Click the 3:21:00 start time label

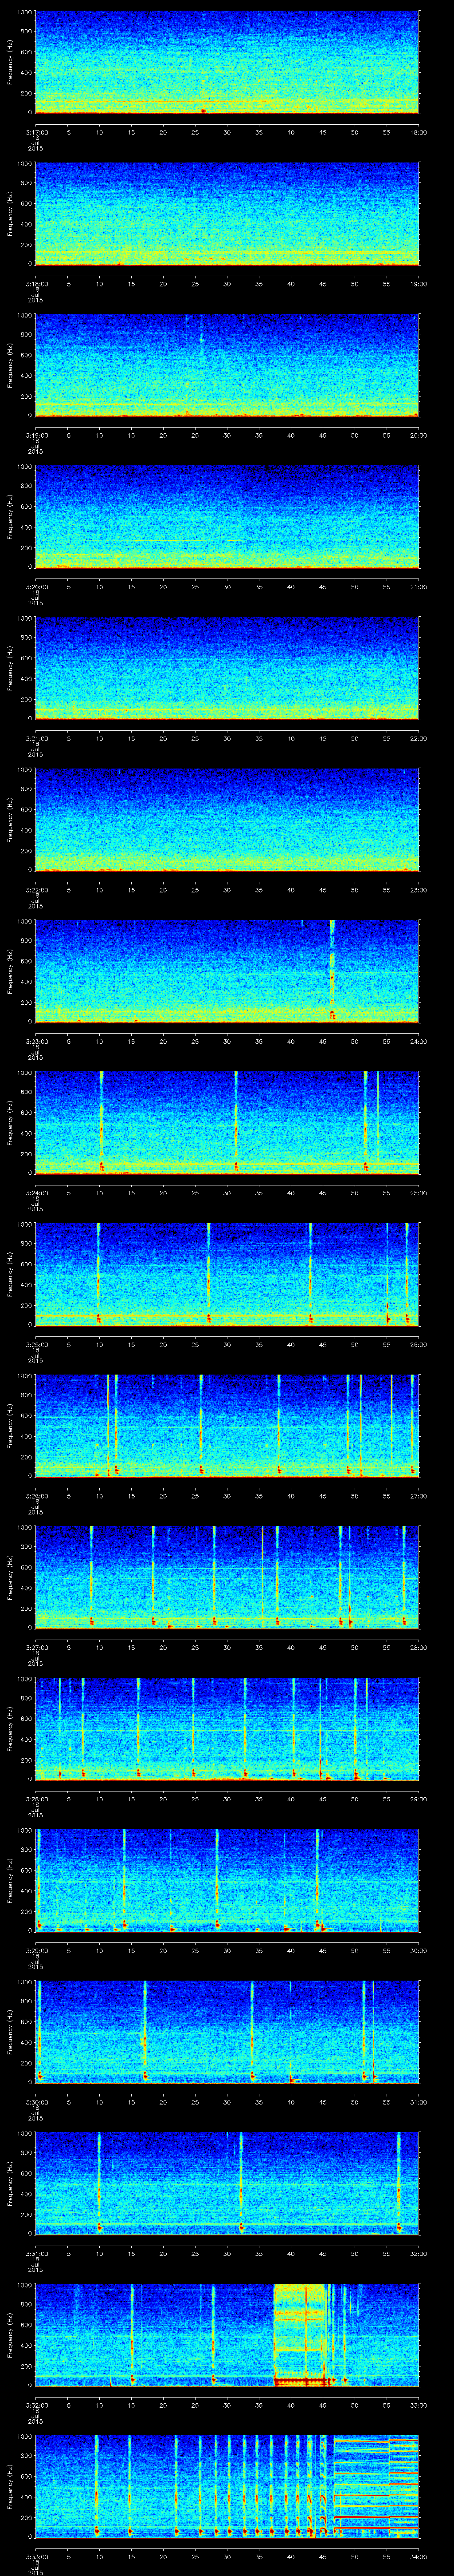(37, 738)
